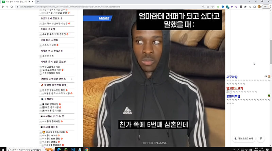Screen dimensions: 272x151
Task: Open 글/스토리작가 지원 board
Action: click(x=52, y=70)
